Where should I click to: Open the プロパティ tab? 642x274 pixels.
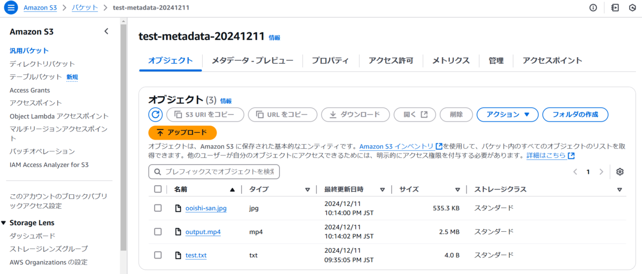(x=330, y=60)
